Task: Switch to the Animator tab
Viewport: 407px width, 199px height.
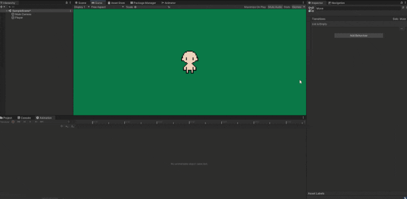Action: 169,3
